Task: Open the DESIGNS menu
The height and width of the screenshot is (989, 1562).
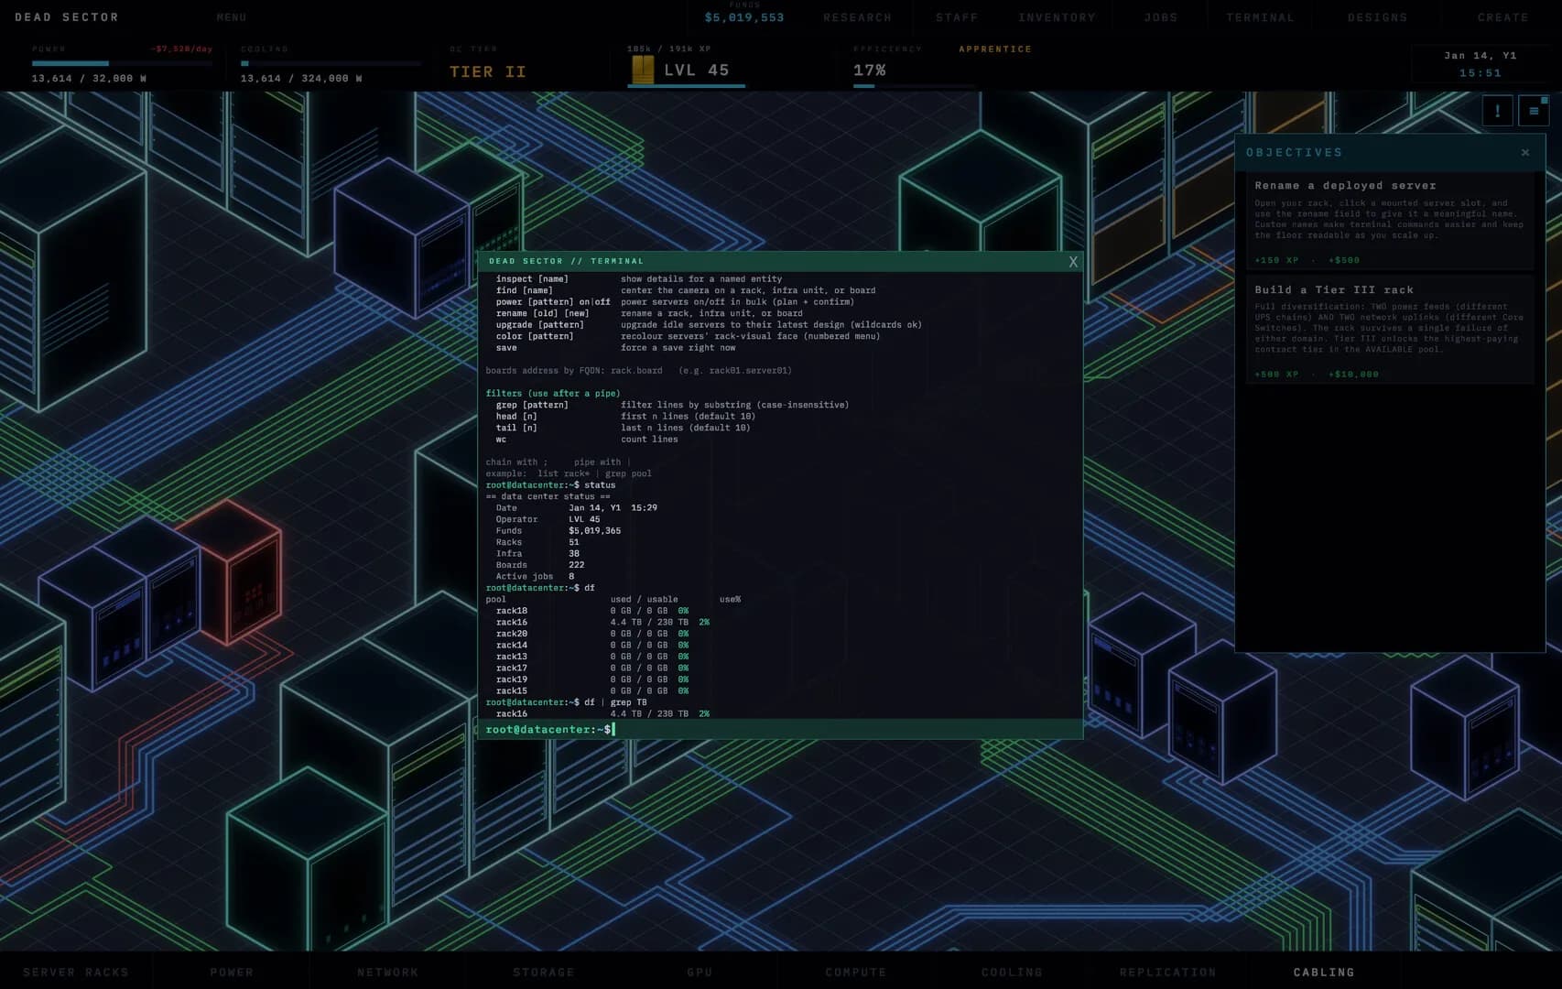Action: pyautogui.click(x=1377, y=17)
